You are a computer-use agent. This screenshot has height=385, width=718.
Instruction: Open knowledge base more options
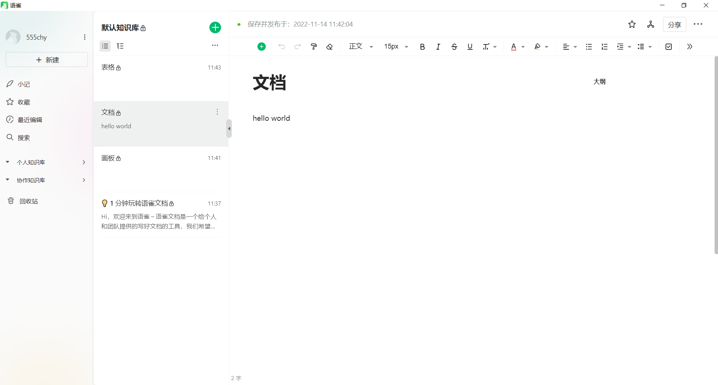[x=215, y=45]
